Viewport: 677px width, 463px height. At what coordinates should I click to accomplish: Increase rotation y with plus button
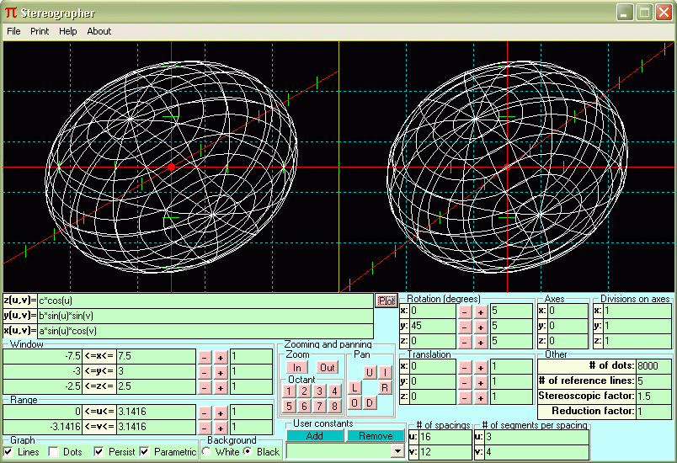480,327
